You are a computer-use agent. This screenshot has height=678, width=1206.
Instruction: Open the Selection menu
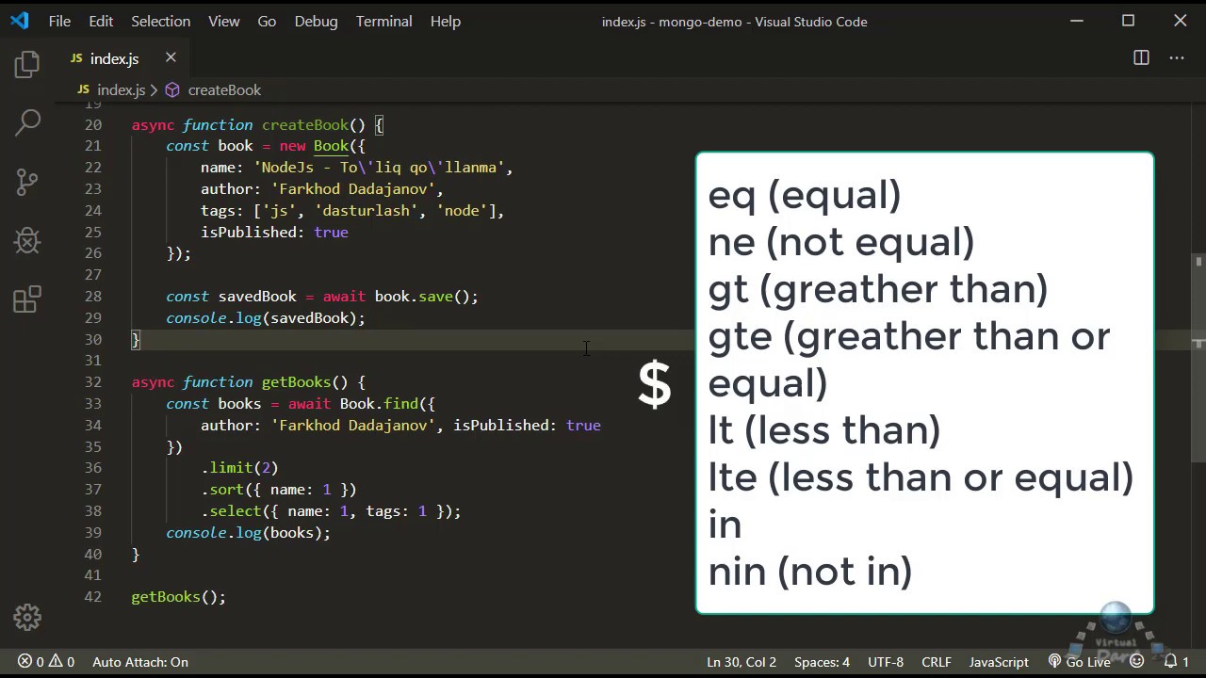click(x=160, y=21)
